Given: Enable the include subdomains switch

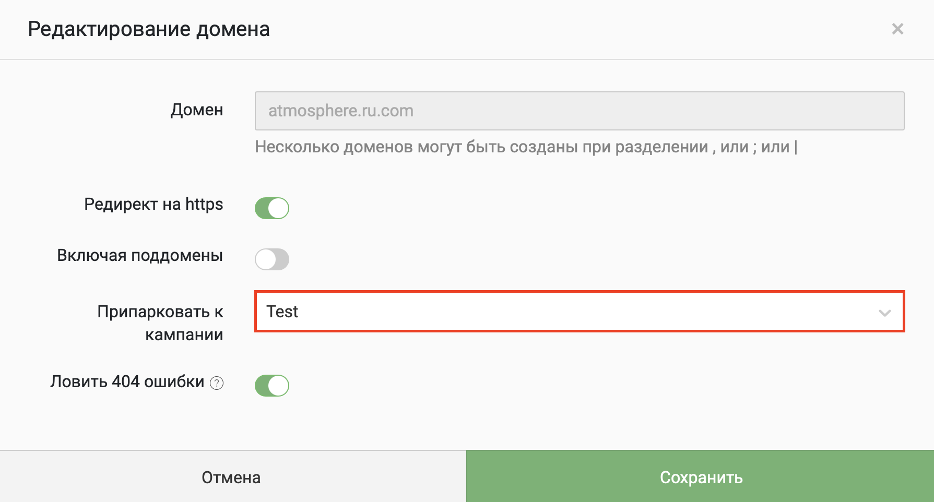Looking at the screenshot, I should 272,259.
